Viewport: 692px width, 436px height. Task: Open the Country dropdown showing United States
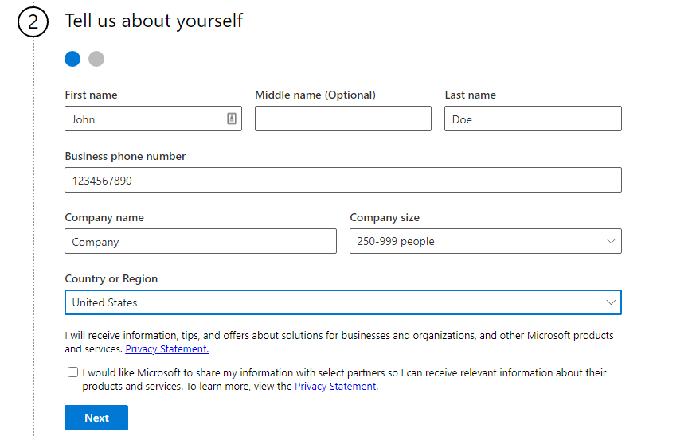click(x=343, y=302)
